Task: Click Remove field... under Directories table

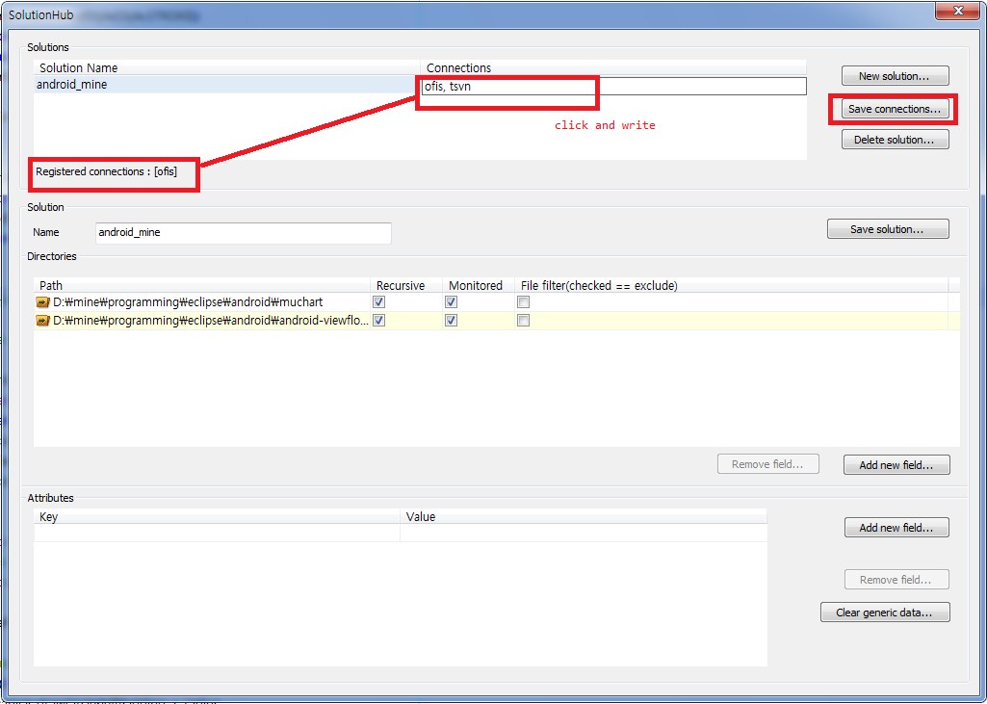Action: [768, 465]
